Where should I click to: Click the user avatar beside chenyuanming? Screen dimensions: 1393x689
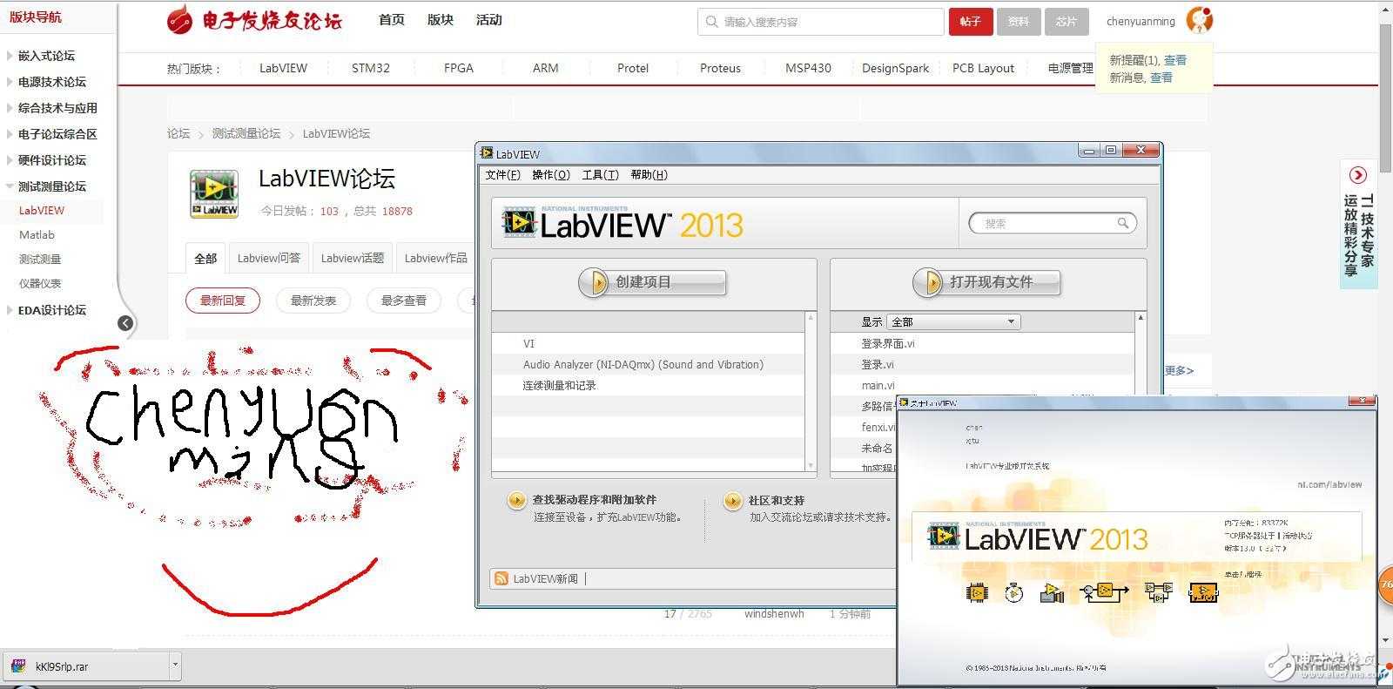click(1199, 20)
